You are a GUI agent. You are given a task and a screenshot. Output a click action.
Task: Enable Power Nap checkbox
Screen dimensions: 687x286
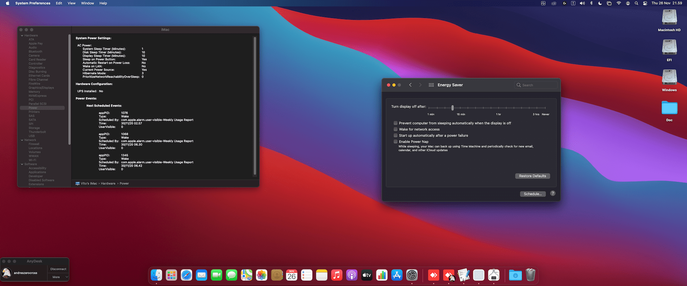[396, 142]
